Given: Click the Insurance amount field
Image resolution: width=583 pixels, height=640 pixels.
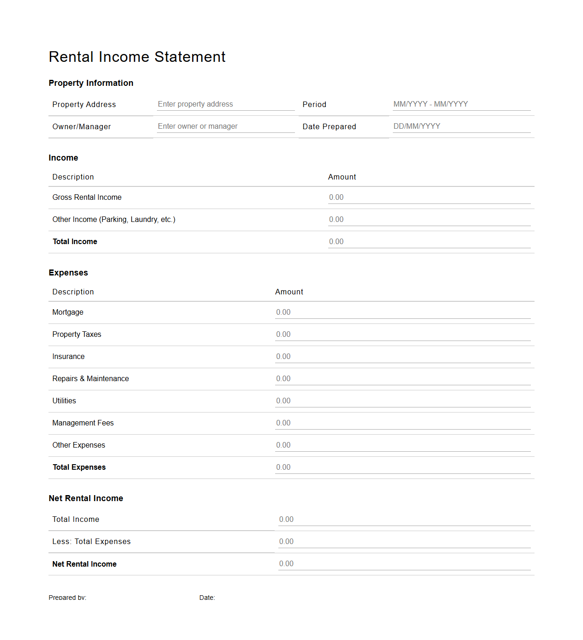Looking at the screenshot, I should 403,356.
